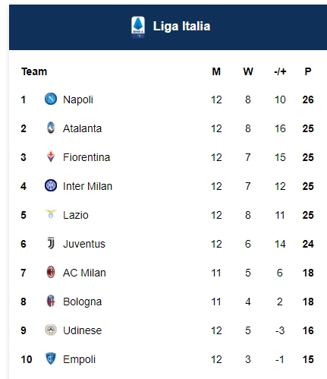Click the Serie A league logo

[x=138, y=27]
